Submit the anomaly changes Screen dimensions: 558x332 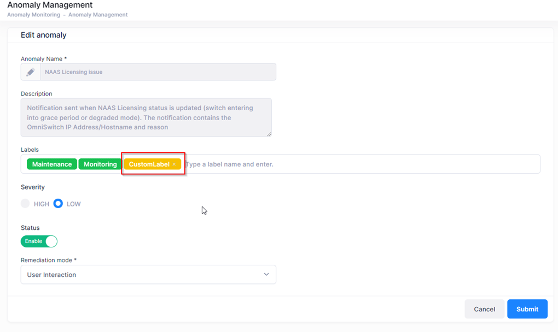(x=527, y=309)
